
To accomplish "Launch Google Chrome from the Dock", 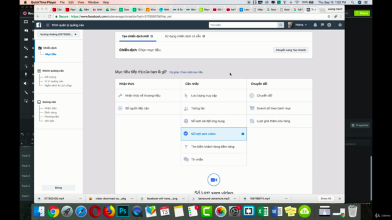I will tap(53, 211).
